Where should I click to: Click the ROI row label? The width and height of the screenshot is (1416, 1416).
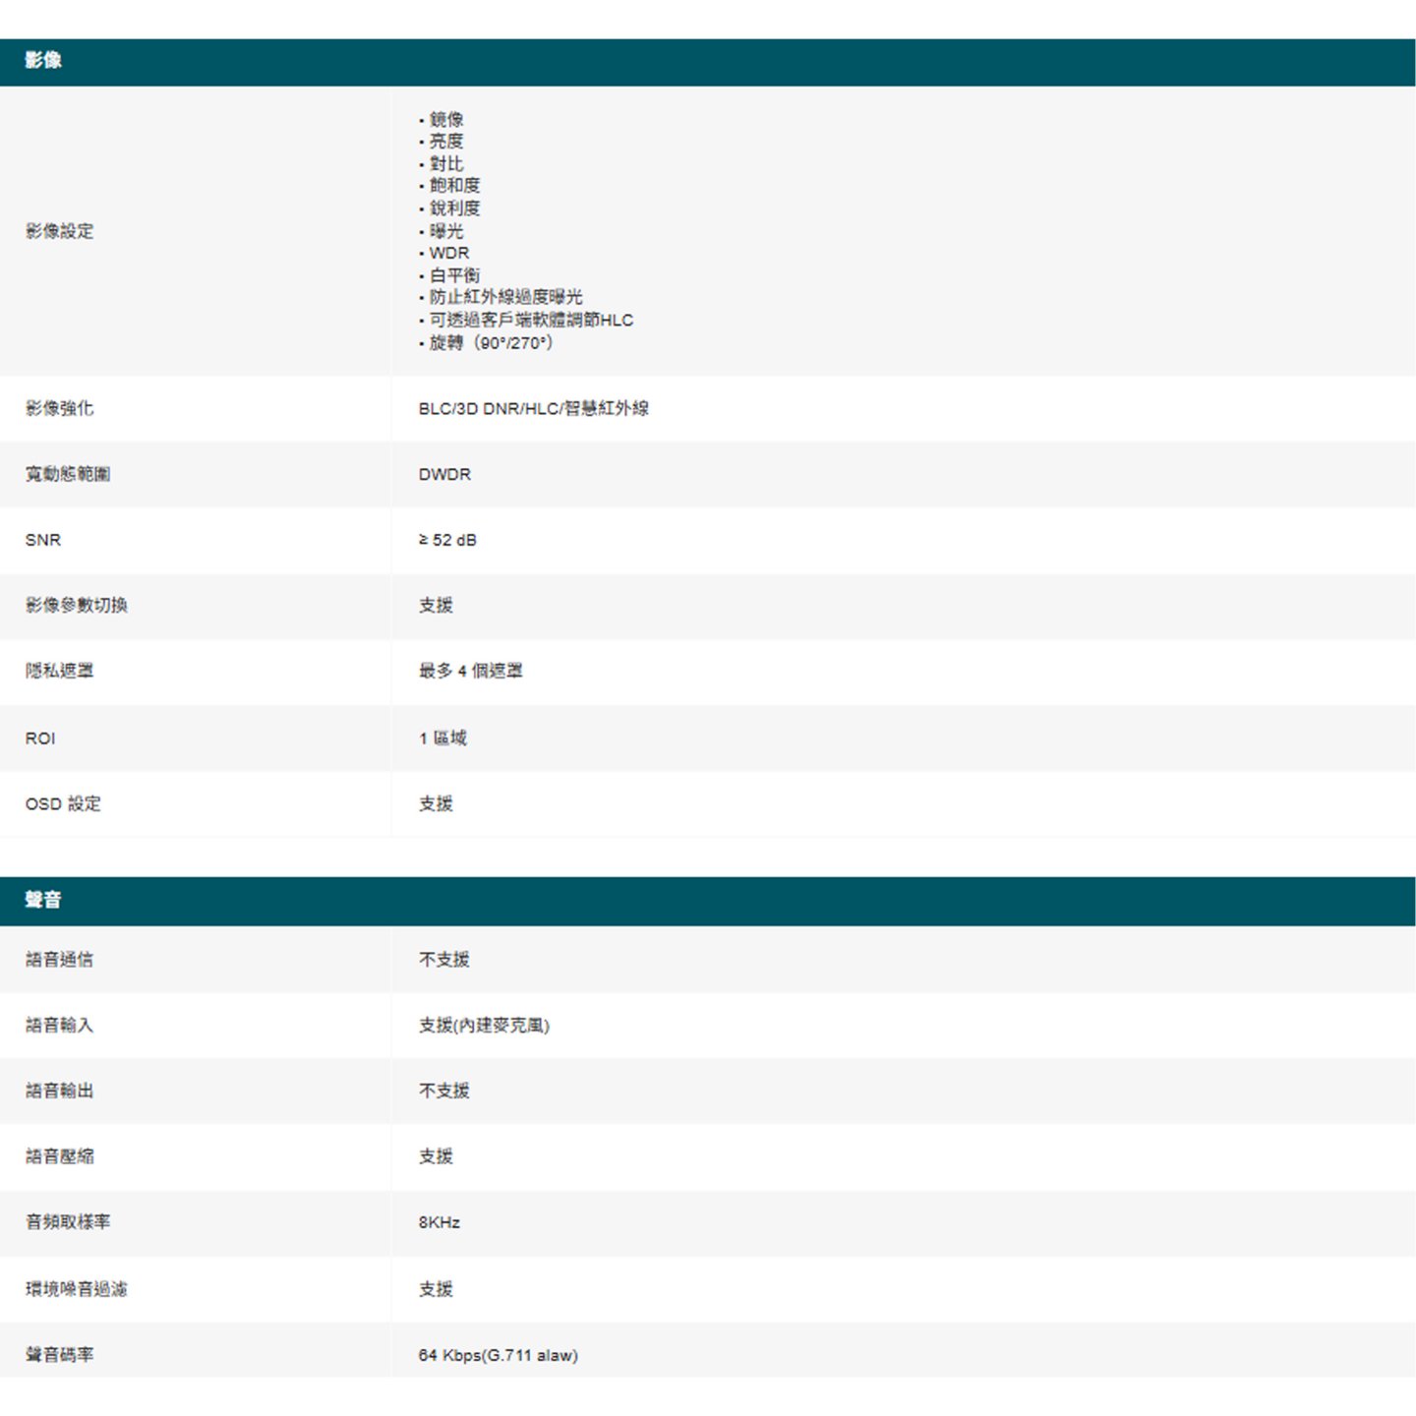(40, 738)
